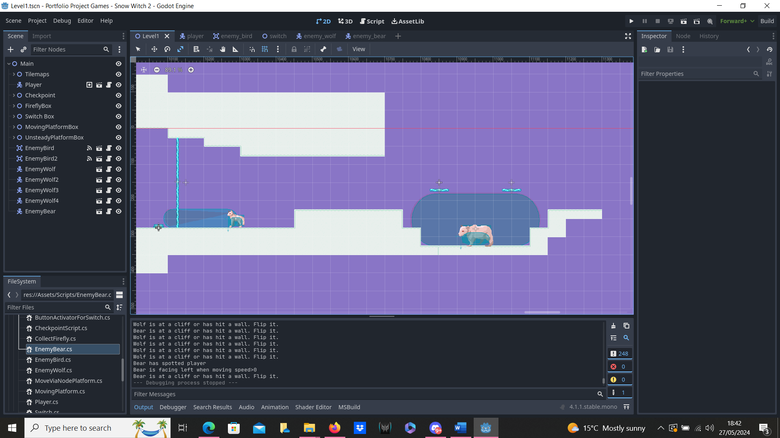Click the load resource folder icon in Inspector
The width and height of the screenshot is (780, 438).
coord(657,49)
